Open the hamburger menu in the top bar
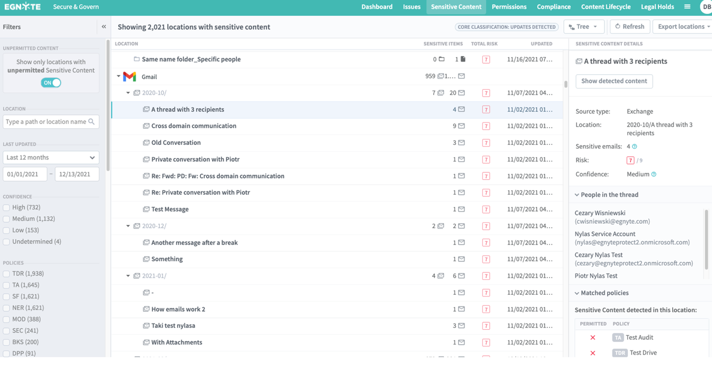This screenshot has height=369, width=712. [x=687, y=7]
